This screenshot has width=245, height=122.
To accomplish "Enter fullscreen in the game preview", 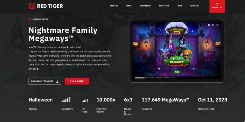I will 213,25.
